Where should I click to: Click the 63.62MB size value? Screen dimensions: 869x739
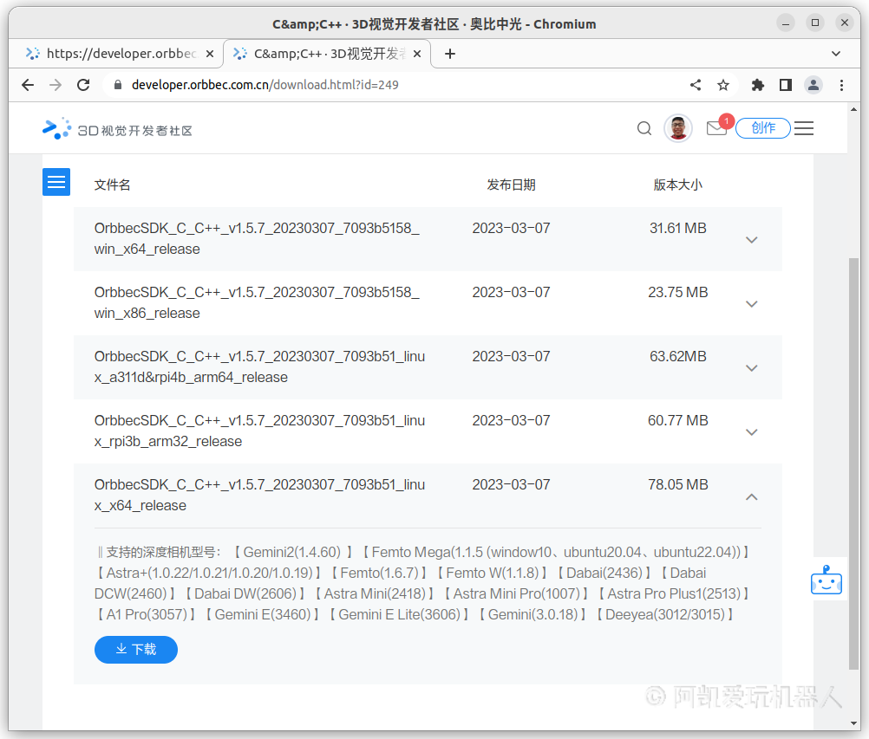[678, 356]
